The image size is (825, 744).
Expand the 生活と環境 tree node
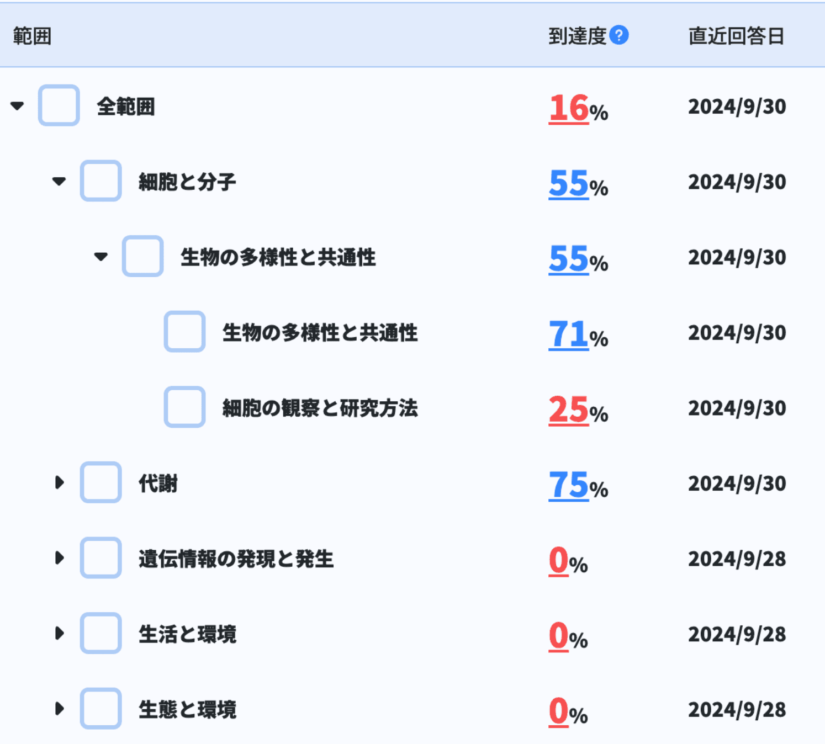point(59,634)
